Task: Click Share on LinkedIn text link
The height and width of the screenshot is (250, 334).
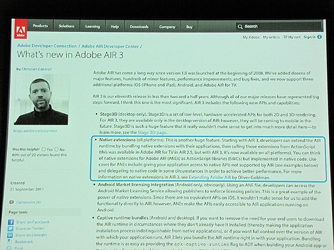Action: 31,235
